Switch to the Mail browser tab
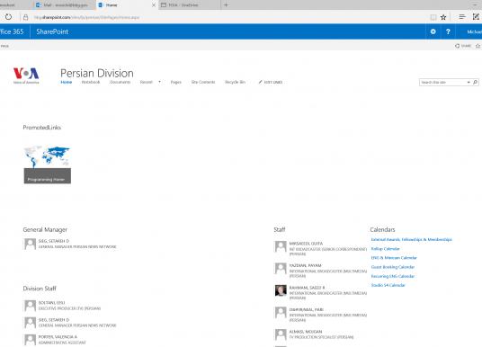 pos(65,4)
